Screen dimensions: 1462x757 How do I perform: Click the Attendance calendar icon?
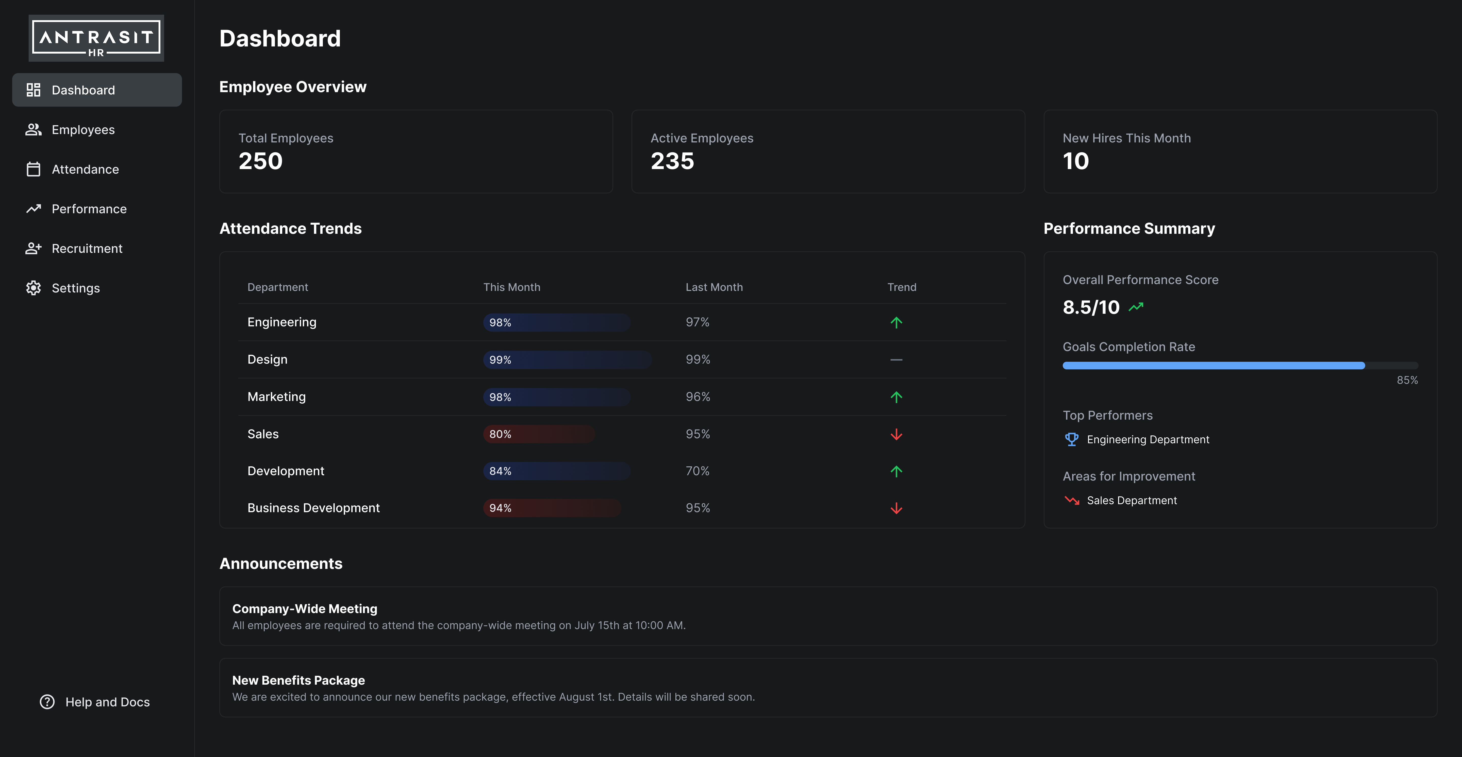point(34,169)
